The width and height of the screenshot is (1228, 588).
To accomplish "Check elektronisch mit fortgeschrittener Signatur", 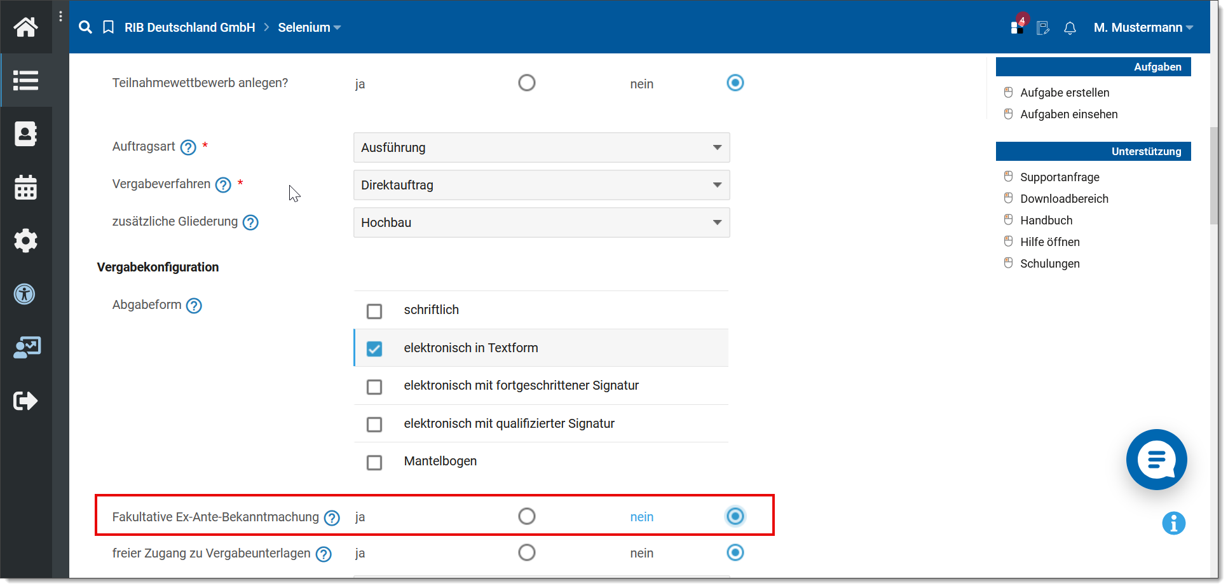I will pyautogui.click(x=374, y=386).
